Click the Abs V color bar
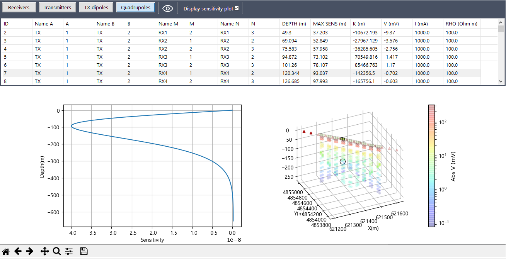This screenshot has height=259, width=506. [x=431, y=165]
